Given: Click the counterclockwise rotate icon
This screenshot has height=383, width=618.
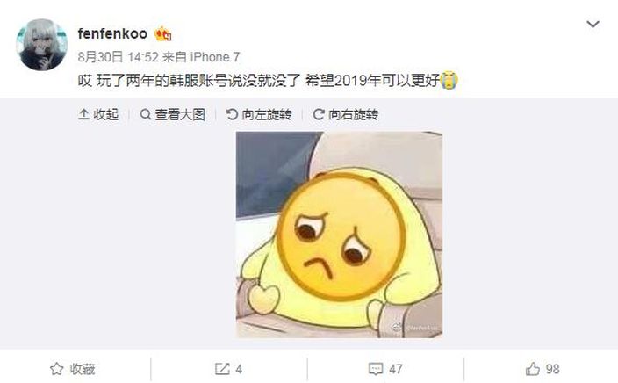Looking at the screenshot, I should tap(232, 114).
